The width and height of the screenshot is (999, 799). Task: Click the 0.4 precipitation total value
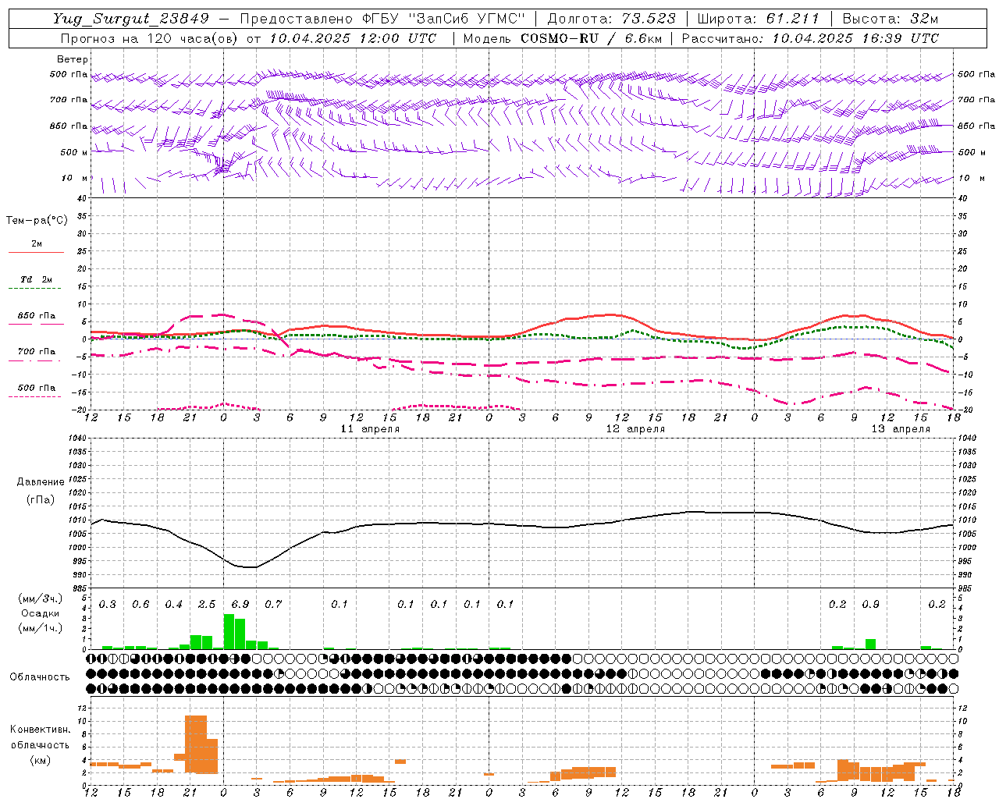click(x=173, y=605)
